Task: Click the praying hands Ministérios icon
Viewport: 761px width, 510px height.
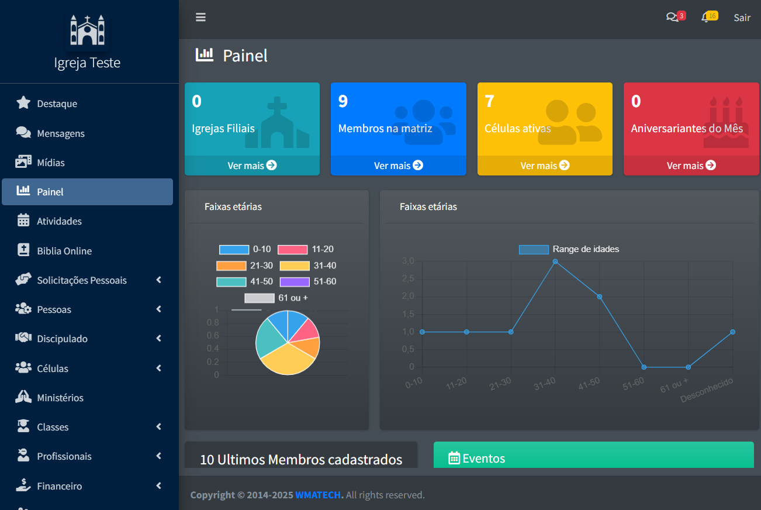Action: pos(23,398)
